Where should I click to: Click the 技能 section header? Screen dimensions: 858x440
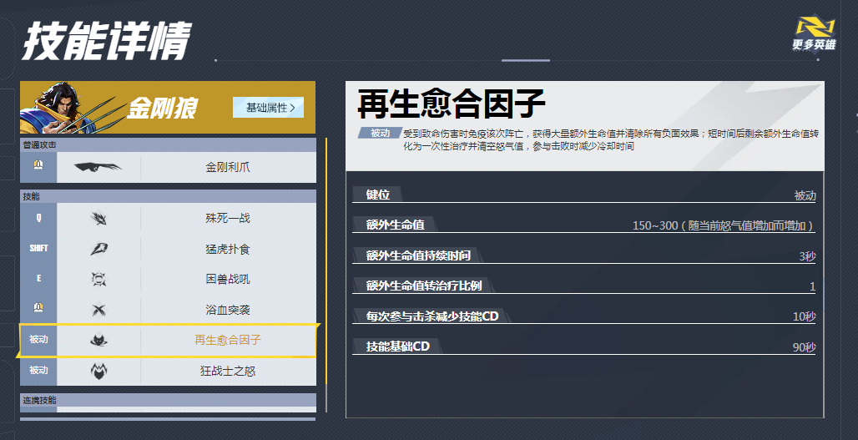168,196
